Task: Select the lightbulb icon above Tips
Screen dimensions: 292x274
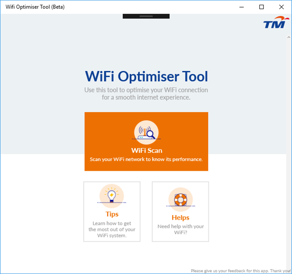Action: 112,196
